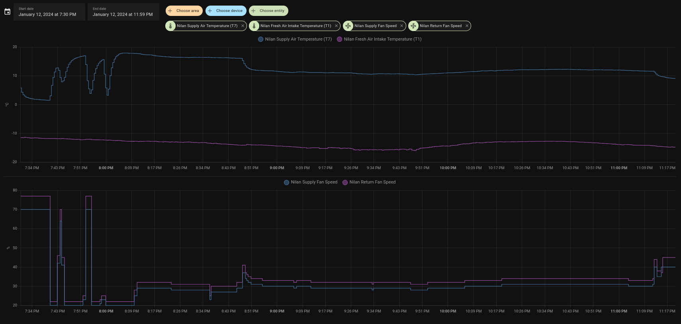This screenshot has height=324, width=681.
Task: Open the Choose area picker
Action: (184, 11)
